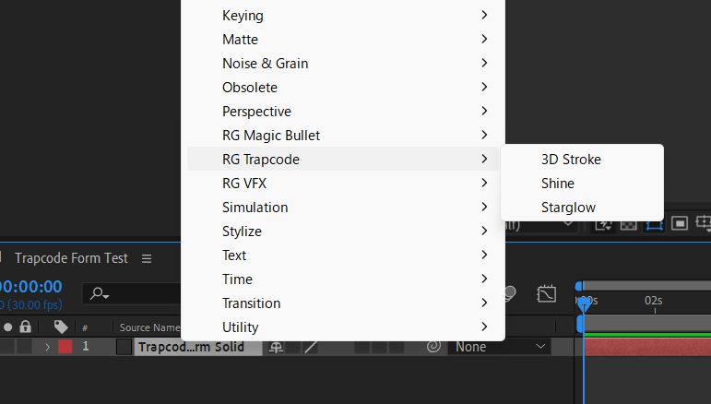Expand layer 1 properties with the twirl arrow
This screenshot has height=404, width=711.
pos(48,347)
